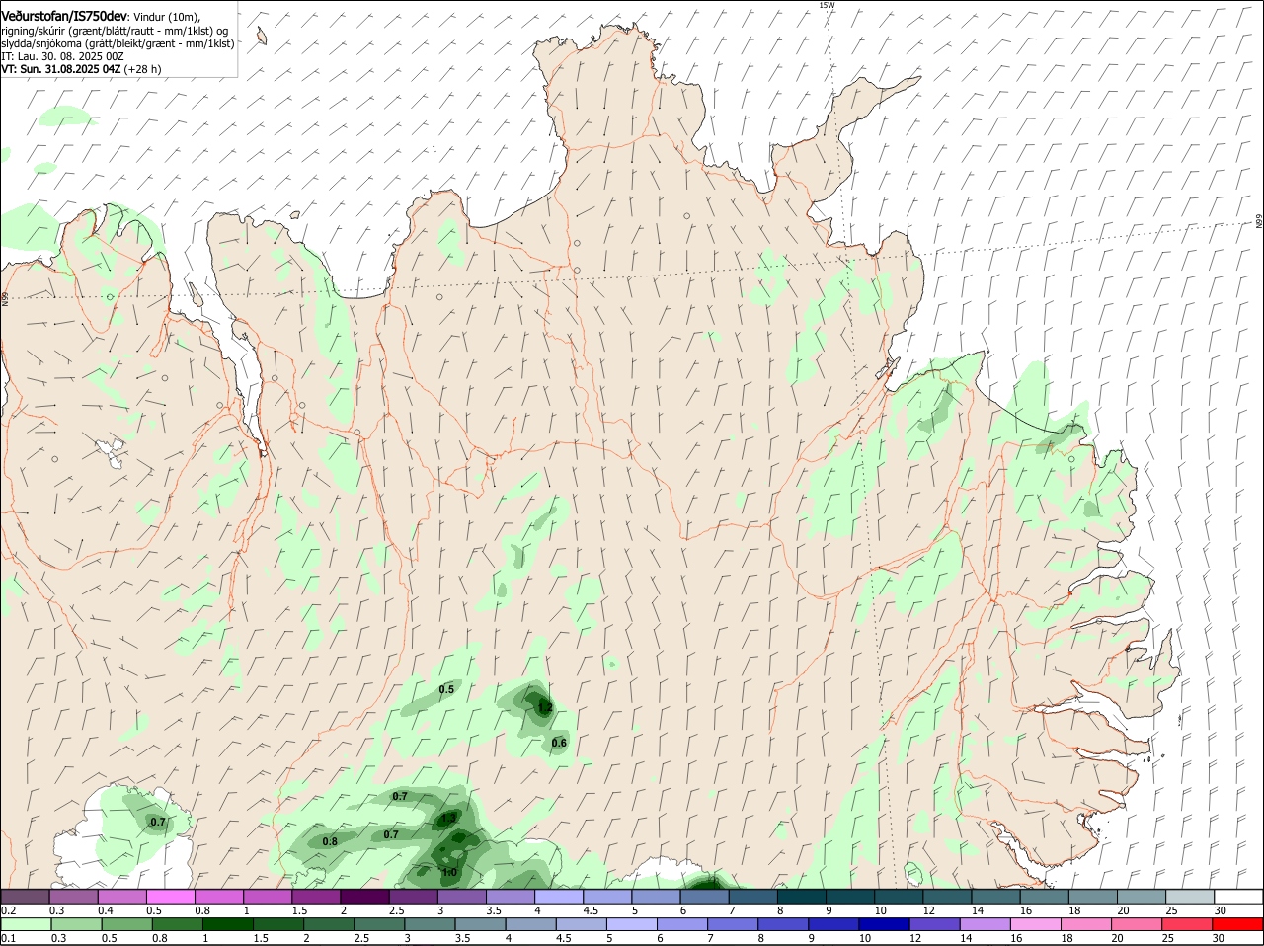
Task: Click the upper scale swatch starting at 3.5
Action: click(511, 897)
